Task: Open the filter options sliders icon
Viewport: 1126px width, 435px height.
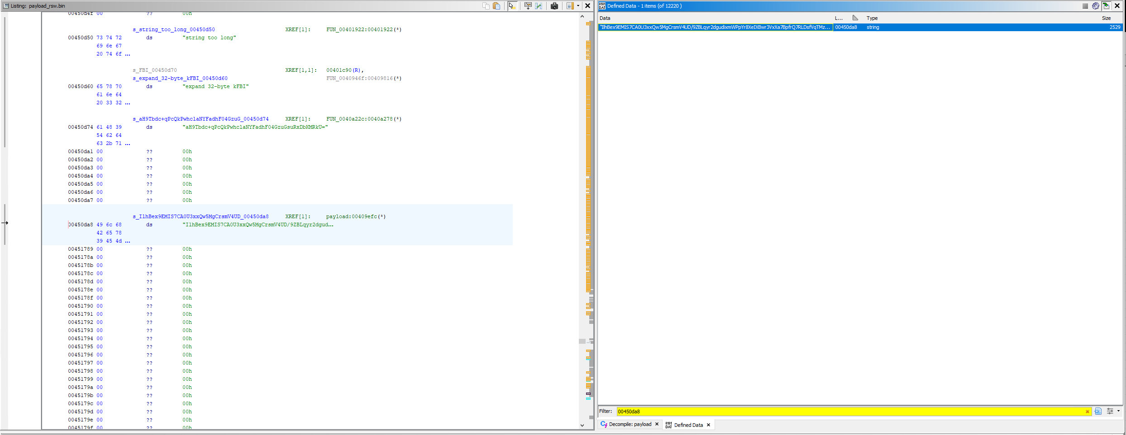Action: (x=1110, y=411)
